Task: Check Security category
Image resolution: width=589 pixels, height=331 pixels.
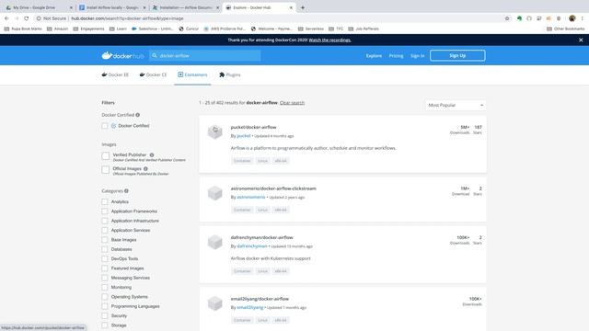Action: point(105,316)
